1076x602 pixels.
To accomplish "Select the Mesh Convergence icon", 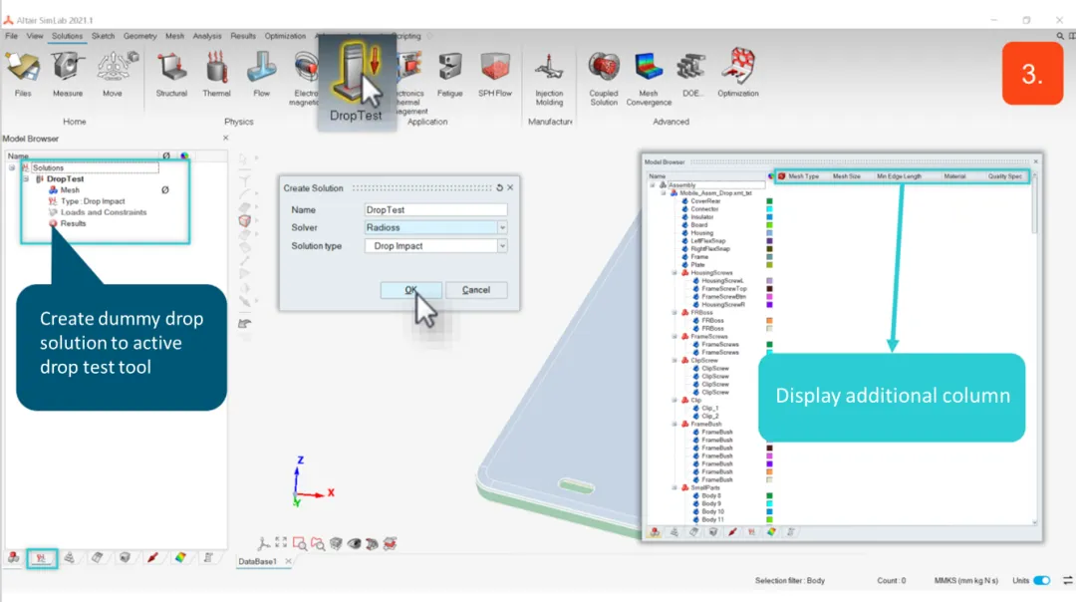I will (649, 76).
